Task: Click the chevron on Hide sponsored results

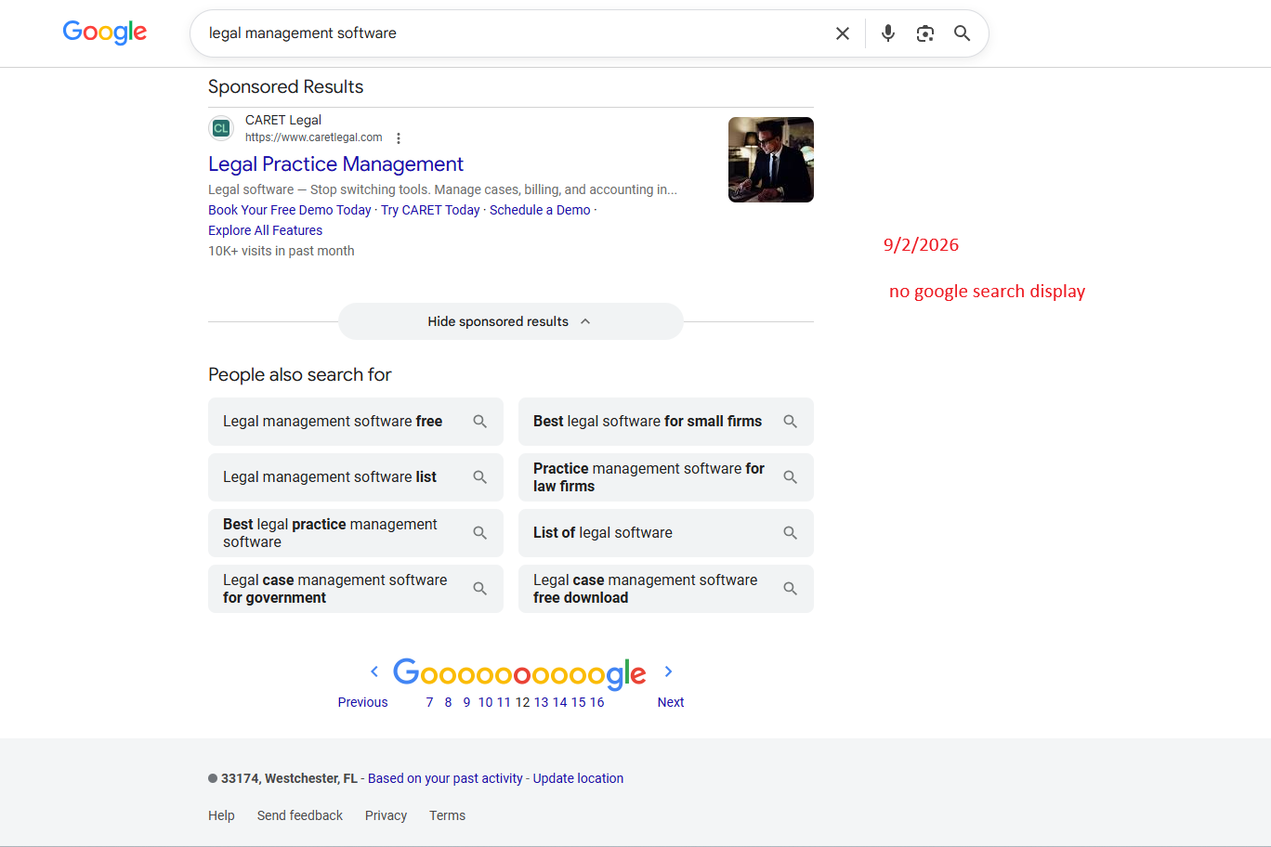Action: click(585, 321)
